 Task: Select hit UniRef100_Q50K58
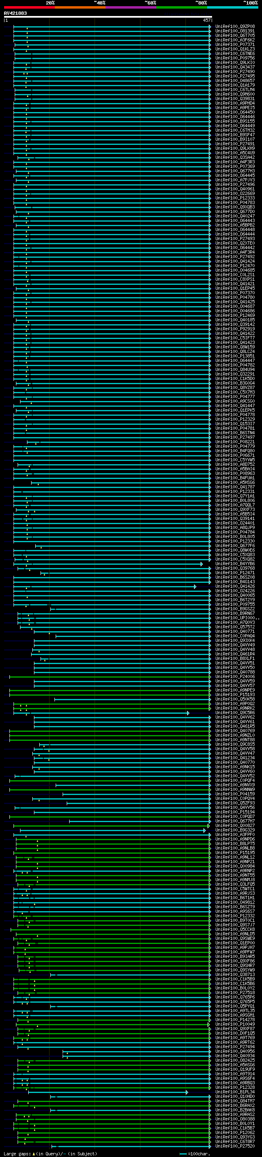[x=235, y=699]
